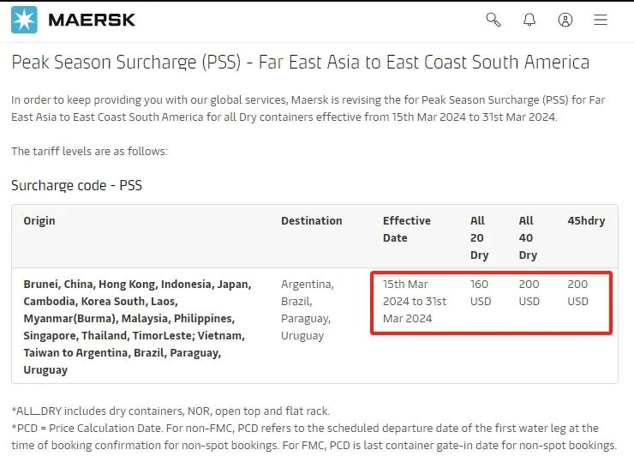
Task: Click the MAERSK wordmark text
Action: coord(92,20)
